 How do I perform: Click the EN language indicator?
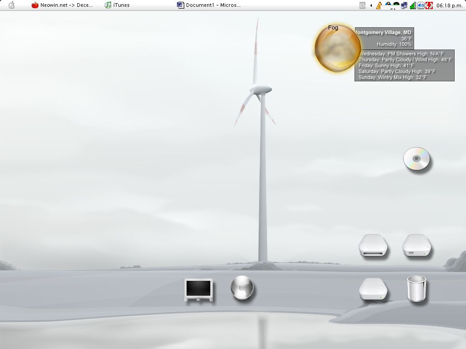[363, 5]
